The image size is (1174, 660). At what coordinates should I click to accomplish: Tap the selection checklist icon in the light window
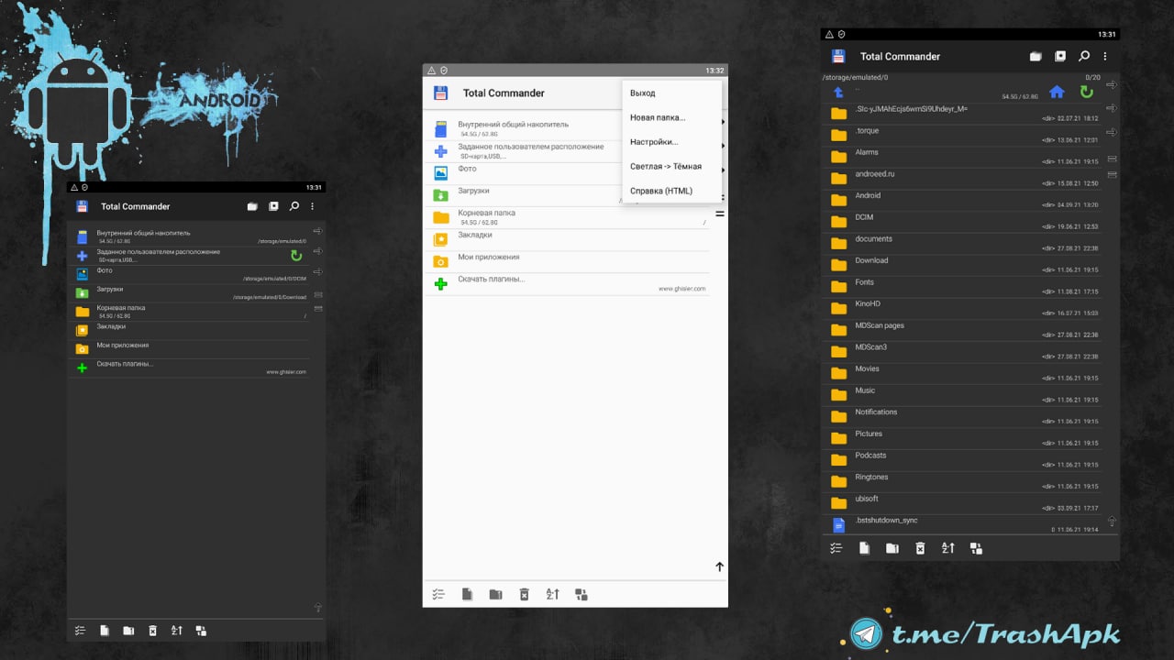tap(438, 594)
